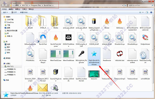Open the help question mark button
The width and height of the screenshot is (155, 99).
tap(151, 12)
